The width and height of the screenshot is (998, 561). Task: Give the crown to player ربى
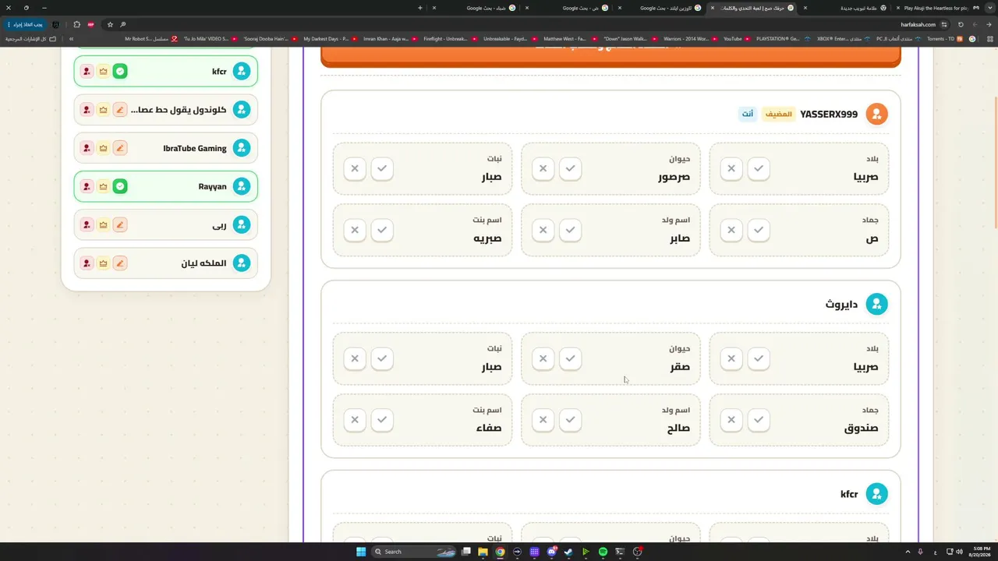(x=103, y=224)
